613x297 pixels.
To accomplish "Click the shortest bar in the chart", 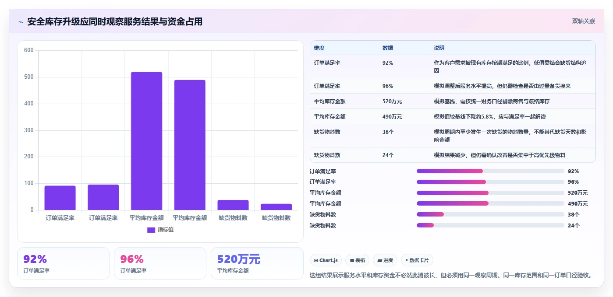I will tap(276, 206).
